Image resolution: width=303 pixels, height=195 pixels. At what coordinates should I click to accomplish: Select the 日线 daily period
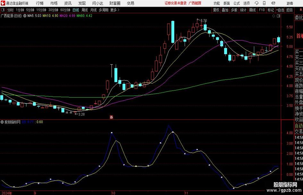[x=76, y=10]
